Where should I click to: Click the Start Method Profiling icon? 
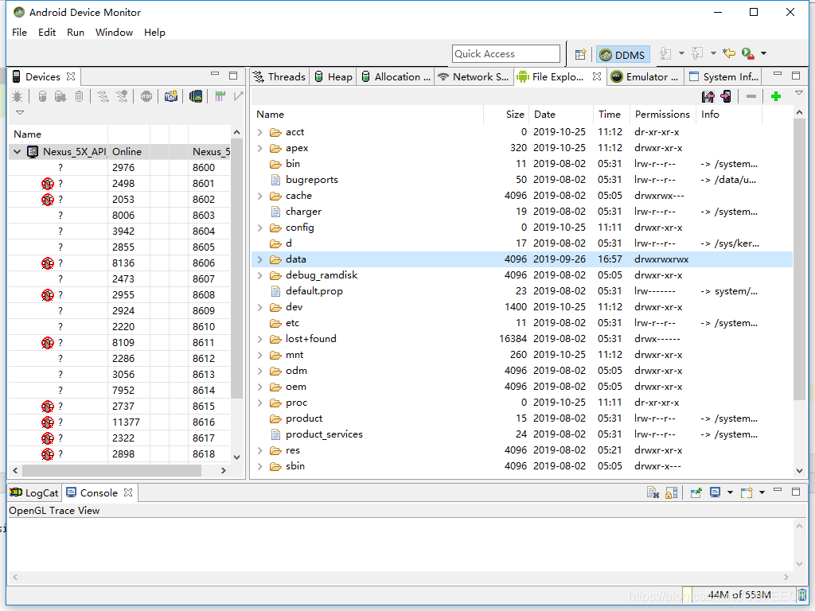122,96
